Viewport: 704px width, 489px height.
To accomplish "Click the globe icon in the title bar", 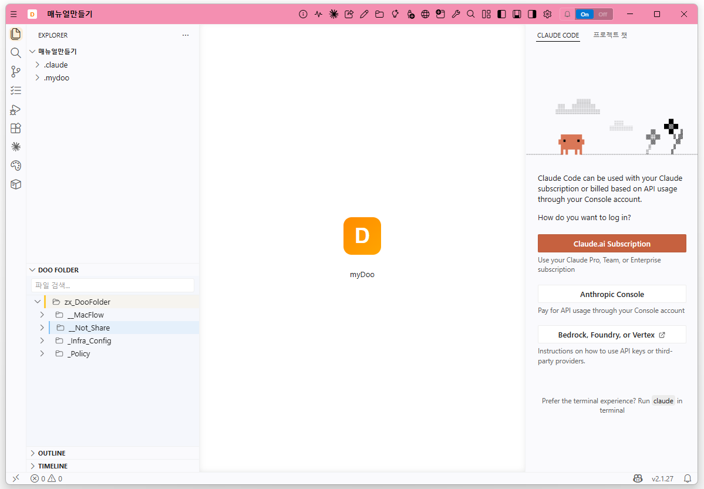I will pyautogui.click(x=425, y=14).
